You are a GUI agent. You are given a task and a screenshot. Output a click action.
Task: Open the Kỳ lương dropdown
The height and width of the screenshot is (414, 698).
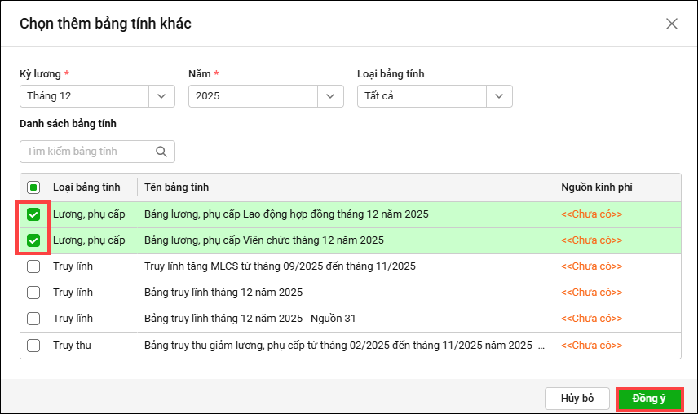point(161,96)
